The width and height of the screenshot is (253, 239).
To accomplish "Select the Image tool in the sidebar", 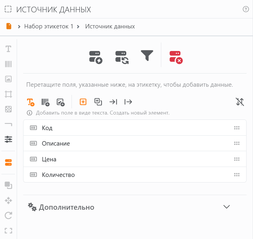I will click(x=9, y=79).
